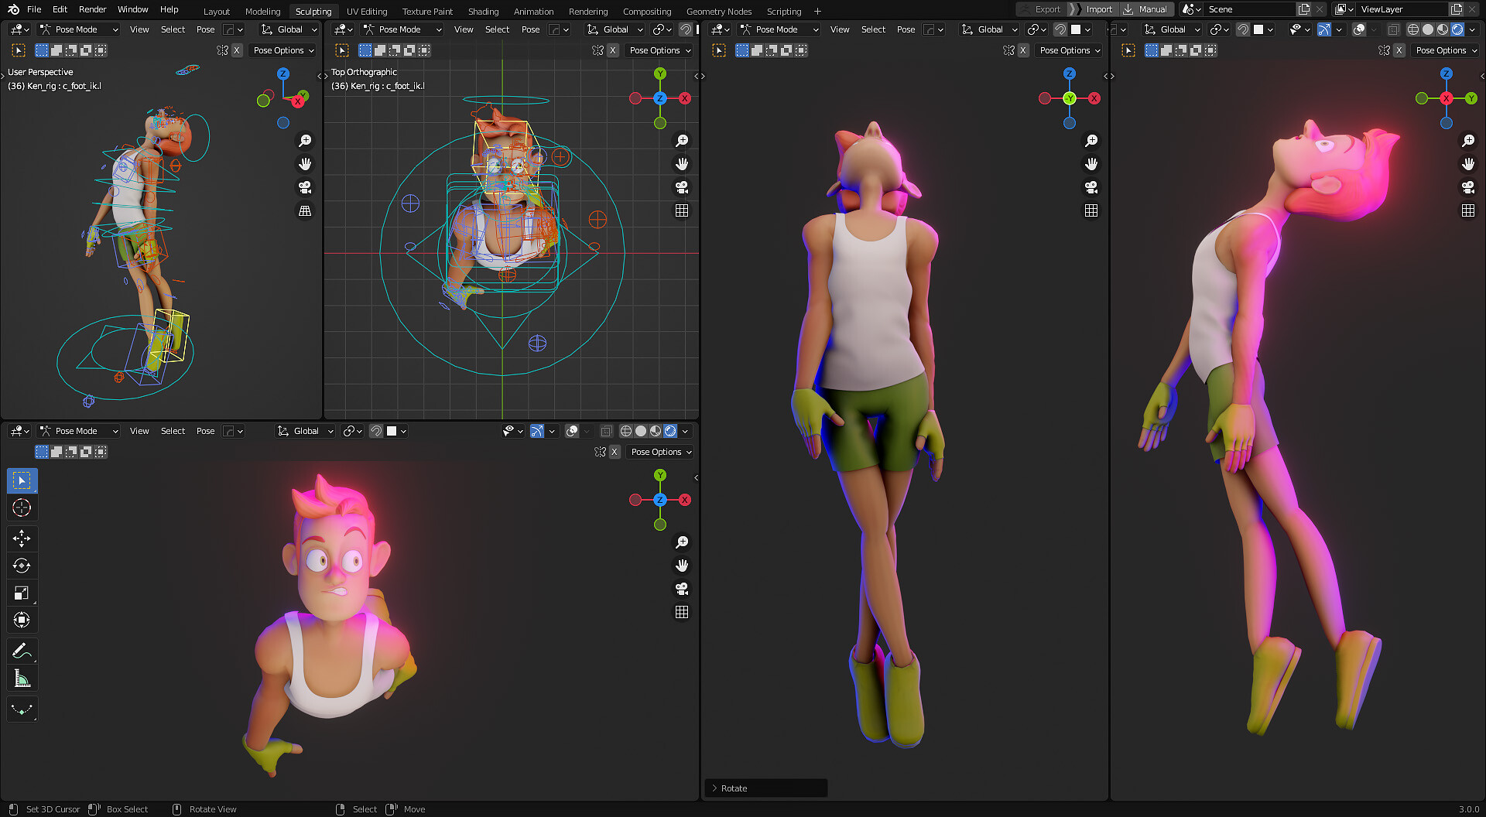Select the Move tool in the left toolbar

(x=22, y=538)
